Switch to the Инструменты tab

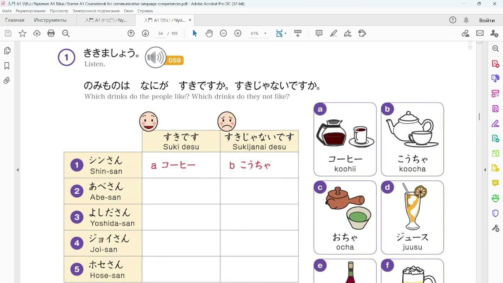[50, 20]
